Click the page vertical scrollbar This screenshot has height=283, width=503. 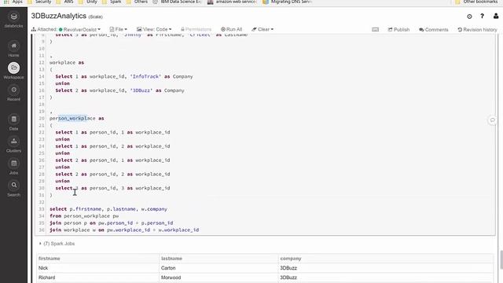pyautogui.click(x=501, y=260)
